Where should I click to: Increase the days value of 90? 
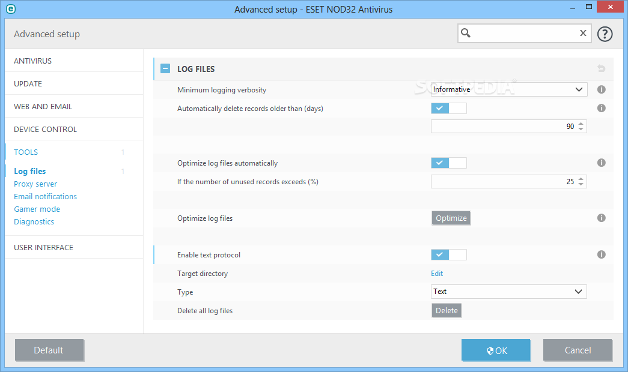pyautogui.click(x=581, y=124)
